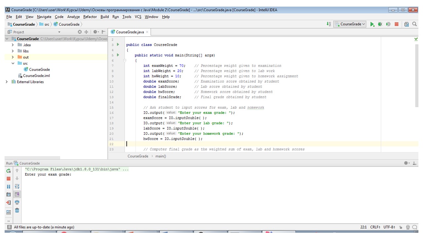The image size is (423, 238).
Task: Pause output in the Run panel
Action: 9,186
